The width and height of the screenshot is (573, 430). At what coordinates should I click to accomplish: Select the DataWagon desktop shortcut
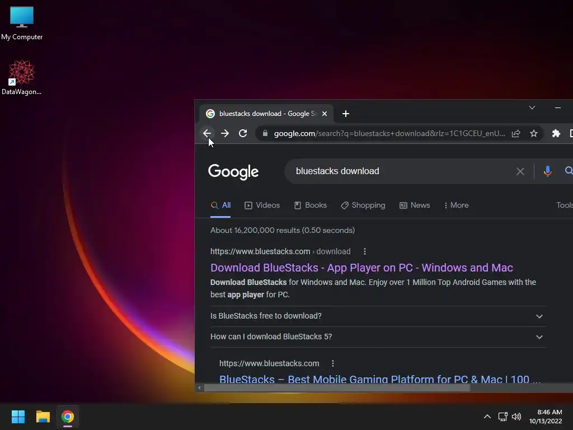(x=22, y=77)
